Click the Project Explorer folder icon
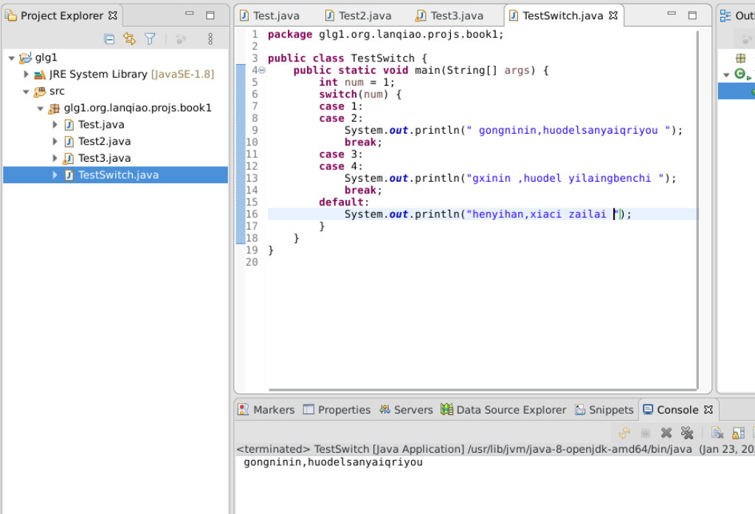This screenshot has height=514, width=755. (x=10, y=16)
